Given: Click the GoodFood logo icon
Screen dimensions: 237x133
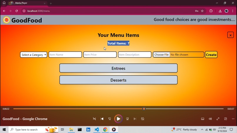Looking at the screenshot, I should tap(6, 20).
